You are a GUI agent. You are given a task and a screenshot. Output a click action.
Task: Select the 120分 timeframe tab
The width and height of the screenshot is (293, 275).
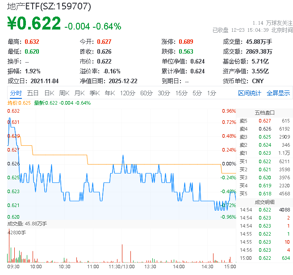click(127, 93)
